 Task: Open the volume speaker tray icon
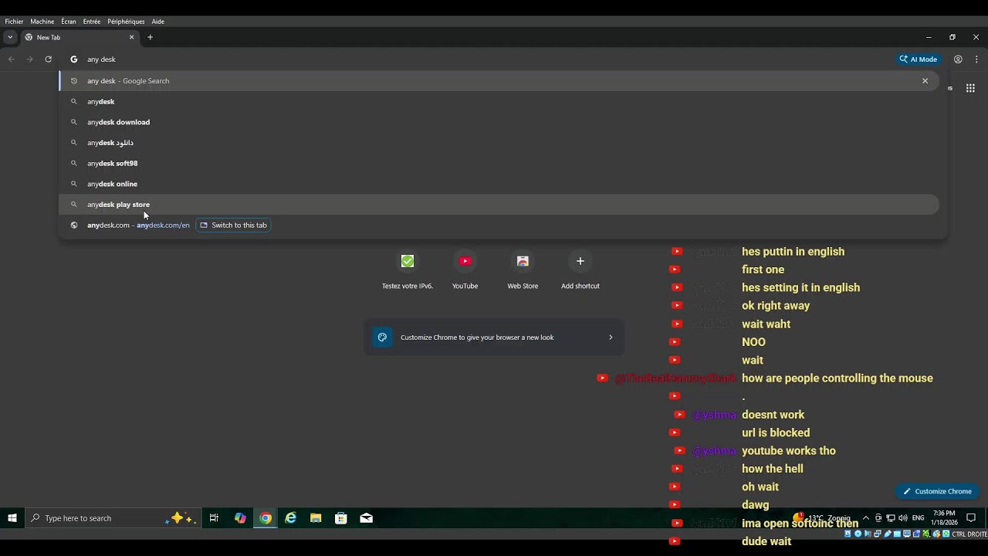pos(902,518)
